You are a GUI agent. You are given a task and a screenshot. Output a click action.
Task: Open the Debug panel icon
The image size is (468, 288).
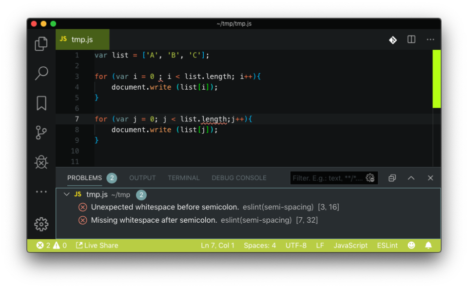(x=41, y=162)
